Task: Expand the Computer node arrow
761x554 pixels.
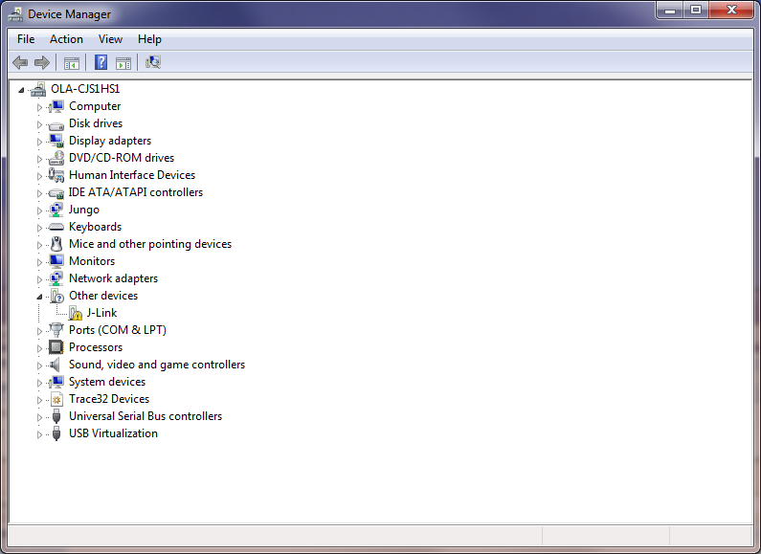Action: (39, 107)
